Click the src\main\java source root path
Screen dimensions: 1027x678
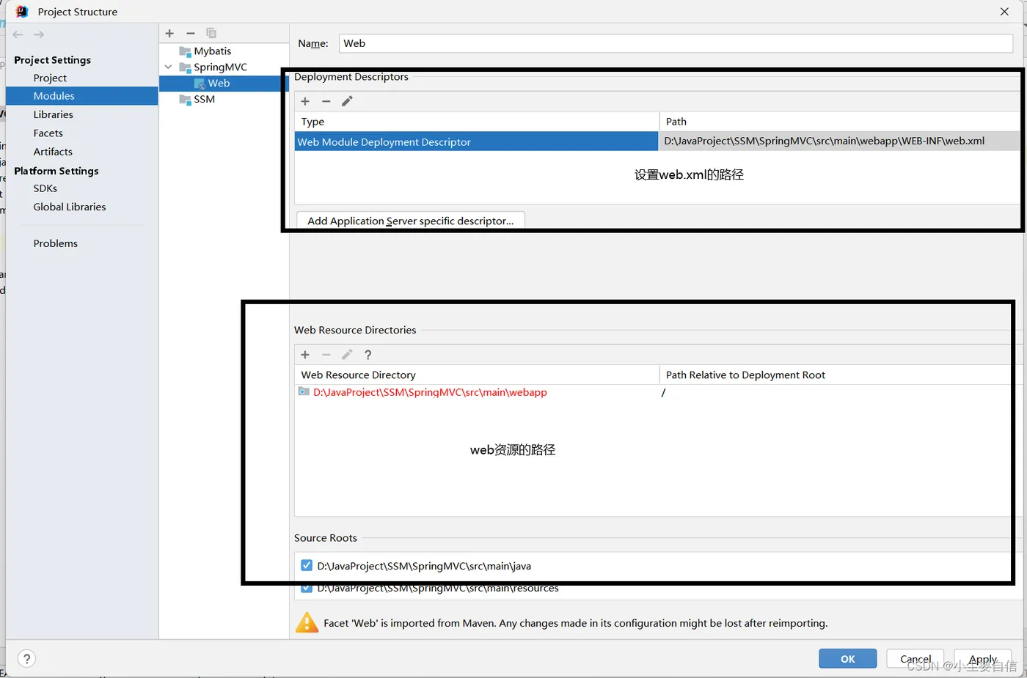[x=424, y=566]
